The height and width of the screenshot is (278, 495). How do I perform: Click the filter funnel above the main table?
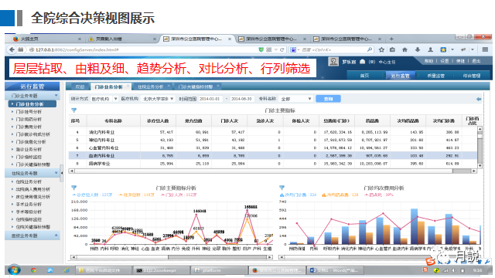pyautogui.click(x=74, y=110)
